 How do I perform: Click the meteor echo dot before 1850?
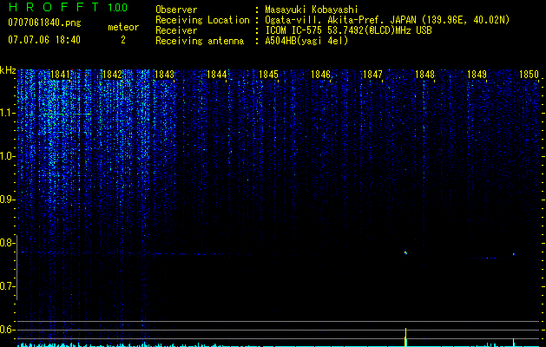(x=514, y=254)
